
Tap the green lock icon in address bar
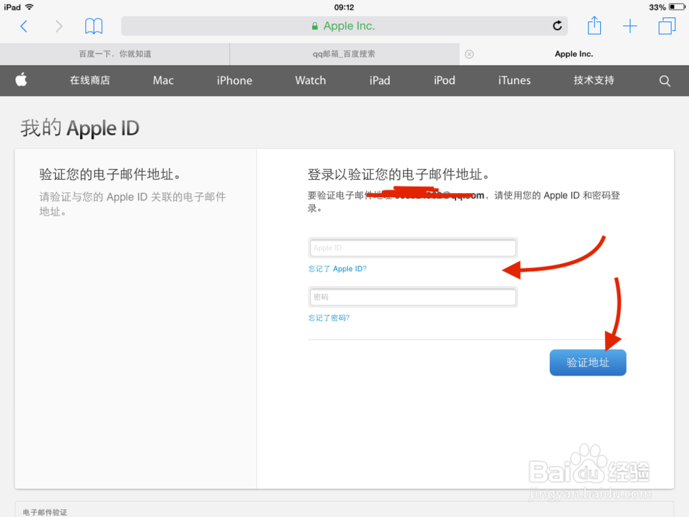pos(315,26)
